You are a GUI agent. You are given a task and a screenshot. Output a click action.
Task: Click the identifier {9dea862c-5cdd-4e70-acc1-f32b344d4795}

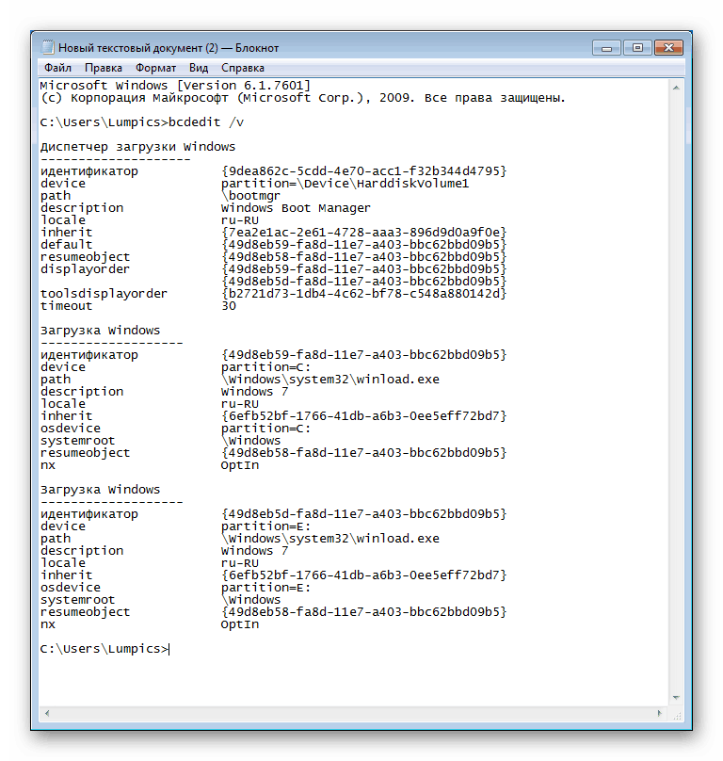coord(363,170)
